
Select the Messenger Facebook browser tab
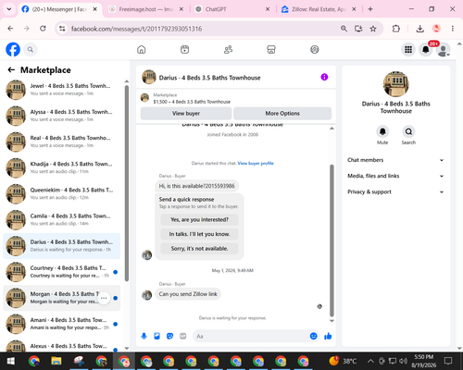59,9
